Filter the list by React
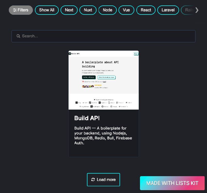Screen dimensions: 207x193 tap(146, 10)
